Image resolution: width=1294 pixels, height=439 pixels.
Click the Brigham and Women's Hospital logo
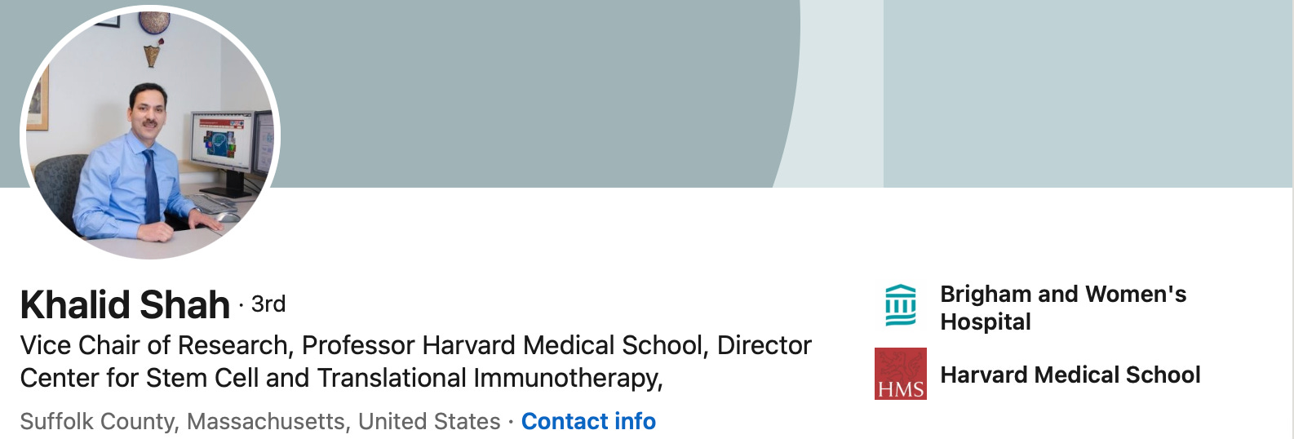coord(901,305)
